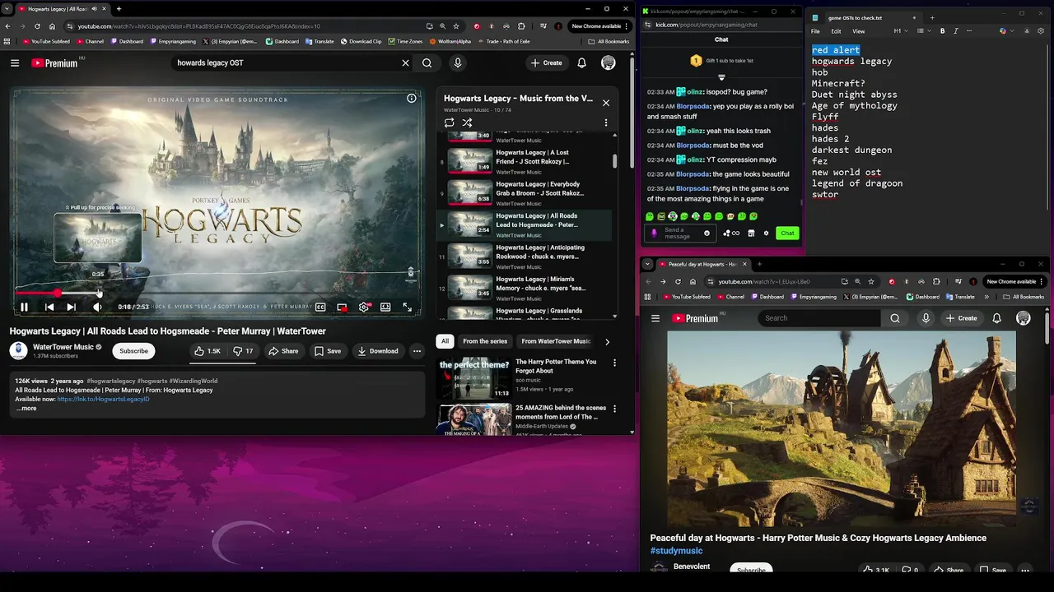This screenshot has width=1054, height=592.
Task: Open playlist more-options menu
Action: tap(606, 123)
